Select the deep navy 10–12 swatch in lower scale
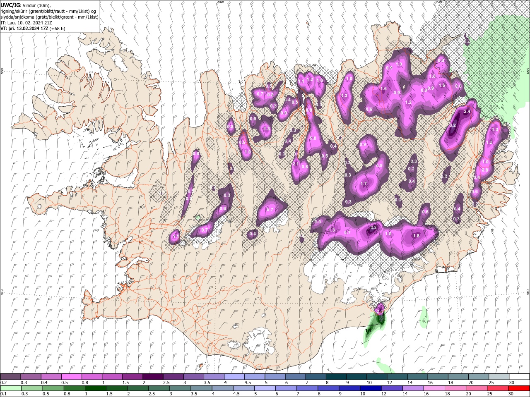 click(x=371, y=388)
